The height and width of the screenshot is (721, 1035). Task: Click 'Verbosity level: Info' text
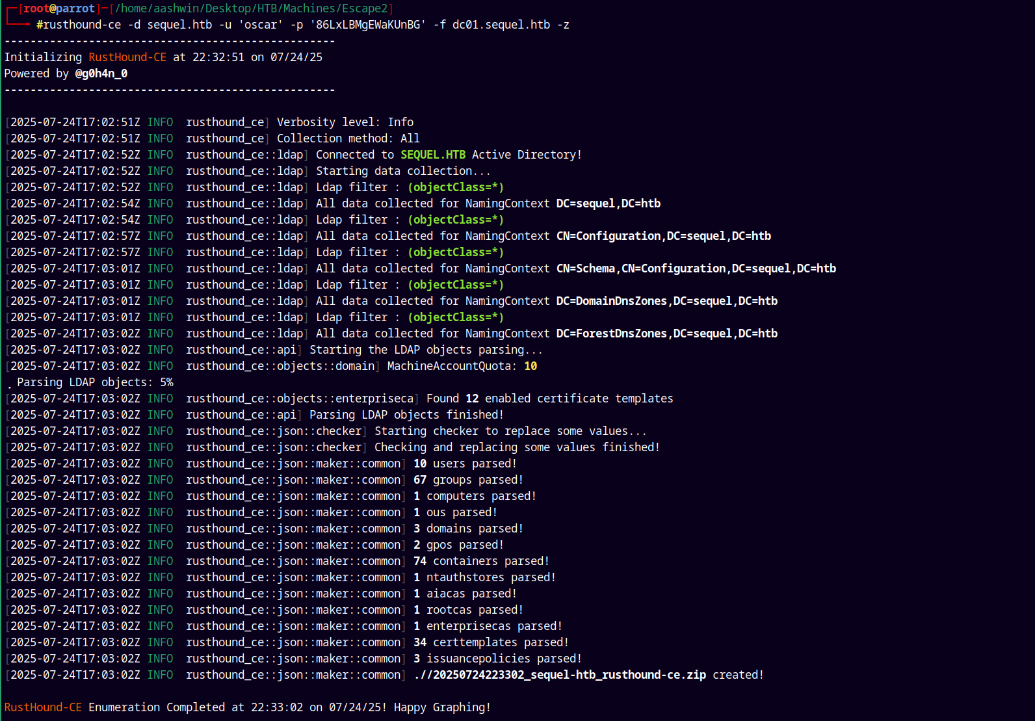tap(345, 122)
